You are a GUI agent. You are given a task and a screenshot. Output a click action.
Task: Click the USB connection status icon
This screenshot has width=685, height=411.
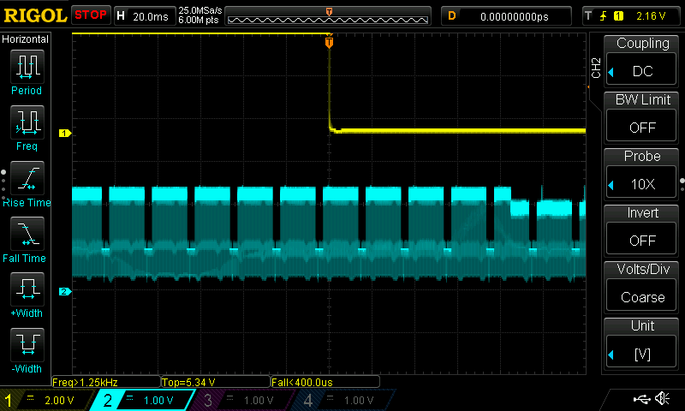[x=641, y=399]
